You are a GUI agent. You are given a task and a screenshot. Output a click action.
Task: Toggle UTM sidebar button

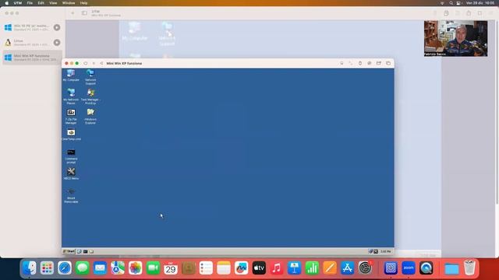click(84, 13)
